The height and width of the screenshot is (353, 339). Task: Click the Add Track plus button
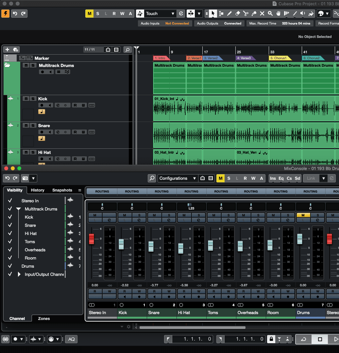[x=7, y=50]
